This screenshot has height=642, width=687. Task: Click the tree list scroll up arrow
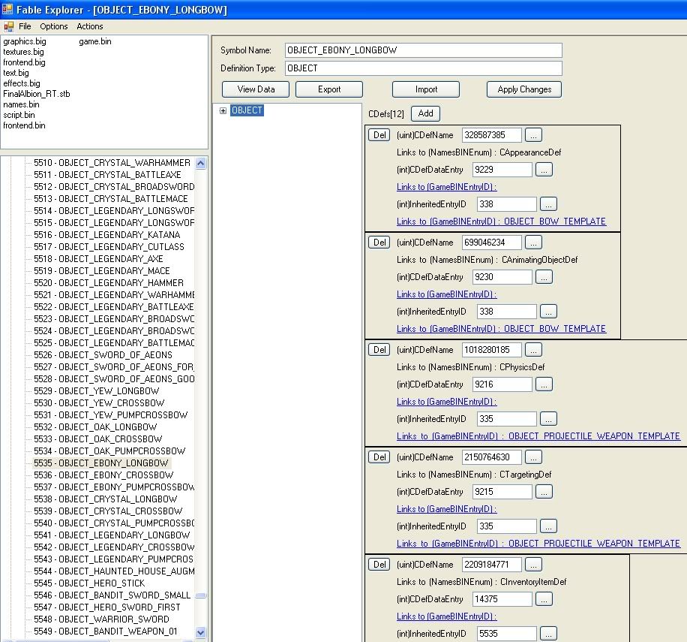pyautogui.click(x=201, y=164)
